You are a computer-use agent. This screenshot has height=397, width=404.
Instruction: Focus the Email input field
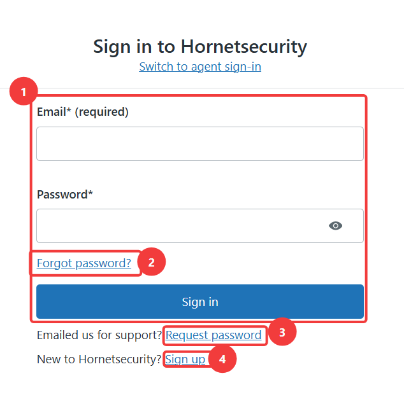click(200, 144)
